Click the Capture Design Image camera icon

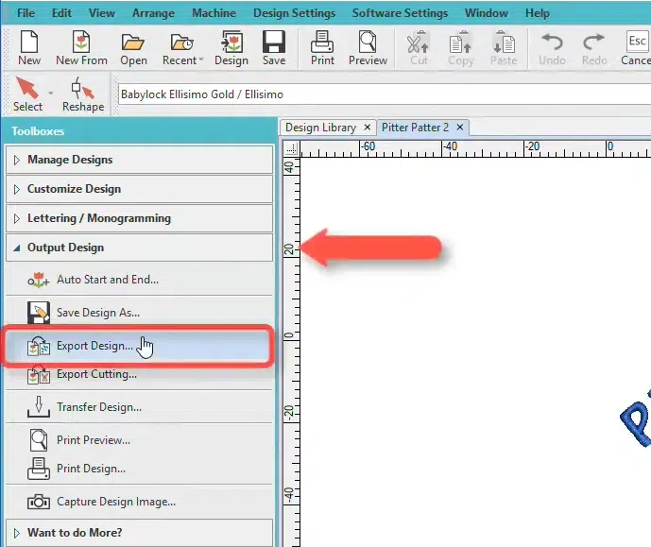tap(38, 502)
